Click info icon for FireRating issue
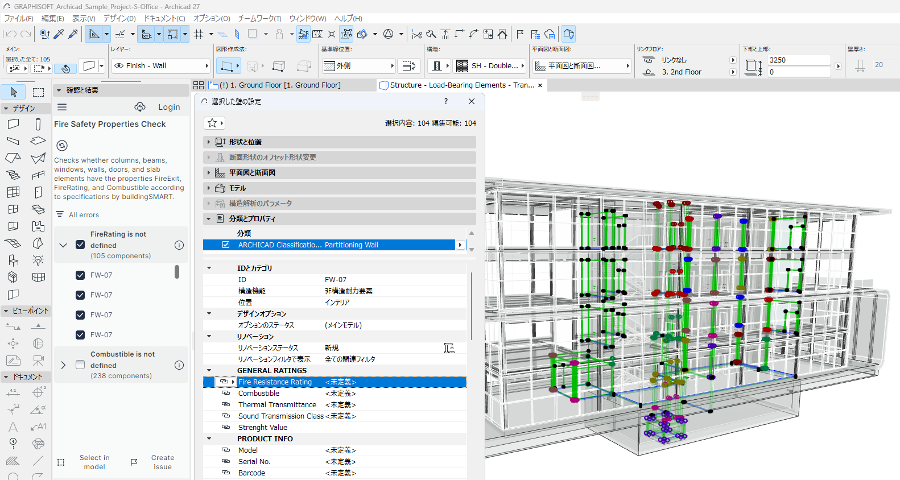This screenshot has height=480, width=900. pos(179,245)
